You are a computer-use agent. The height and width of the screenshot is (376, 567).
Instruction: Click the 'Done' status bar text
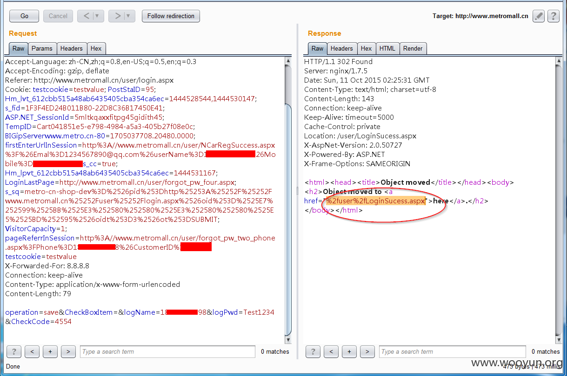12,367
